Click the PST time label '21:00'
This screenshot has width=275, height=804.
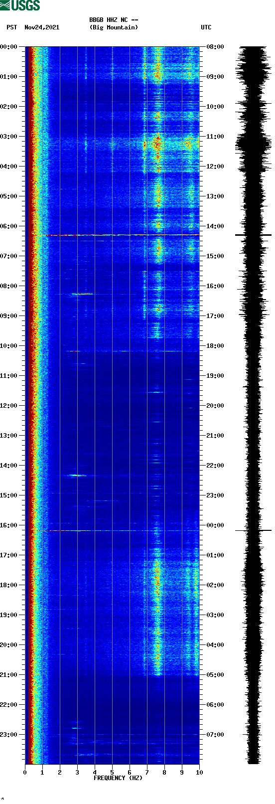coord(9,675)
